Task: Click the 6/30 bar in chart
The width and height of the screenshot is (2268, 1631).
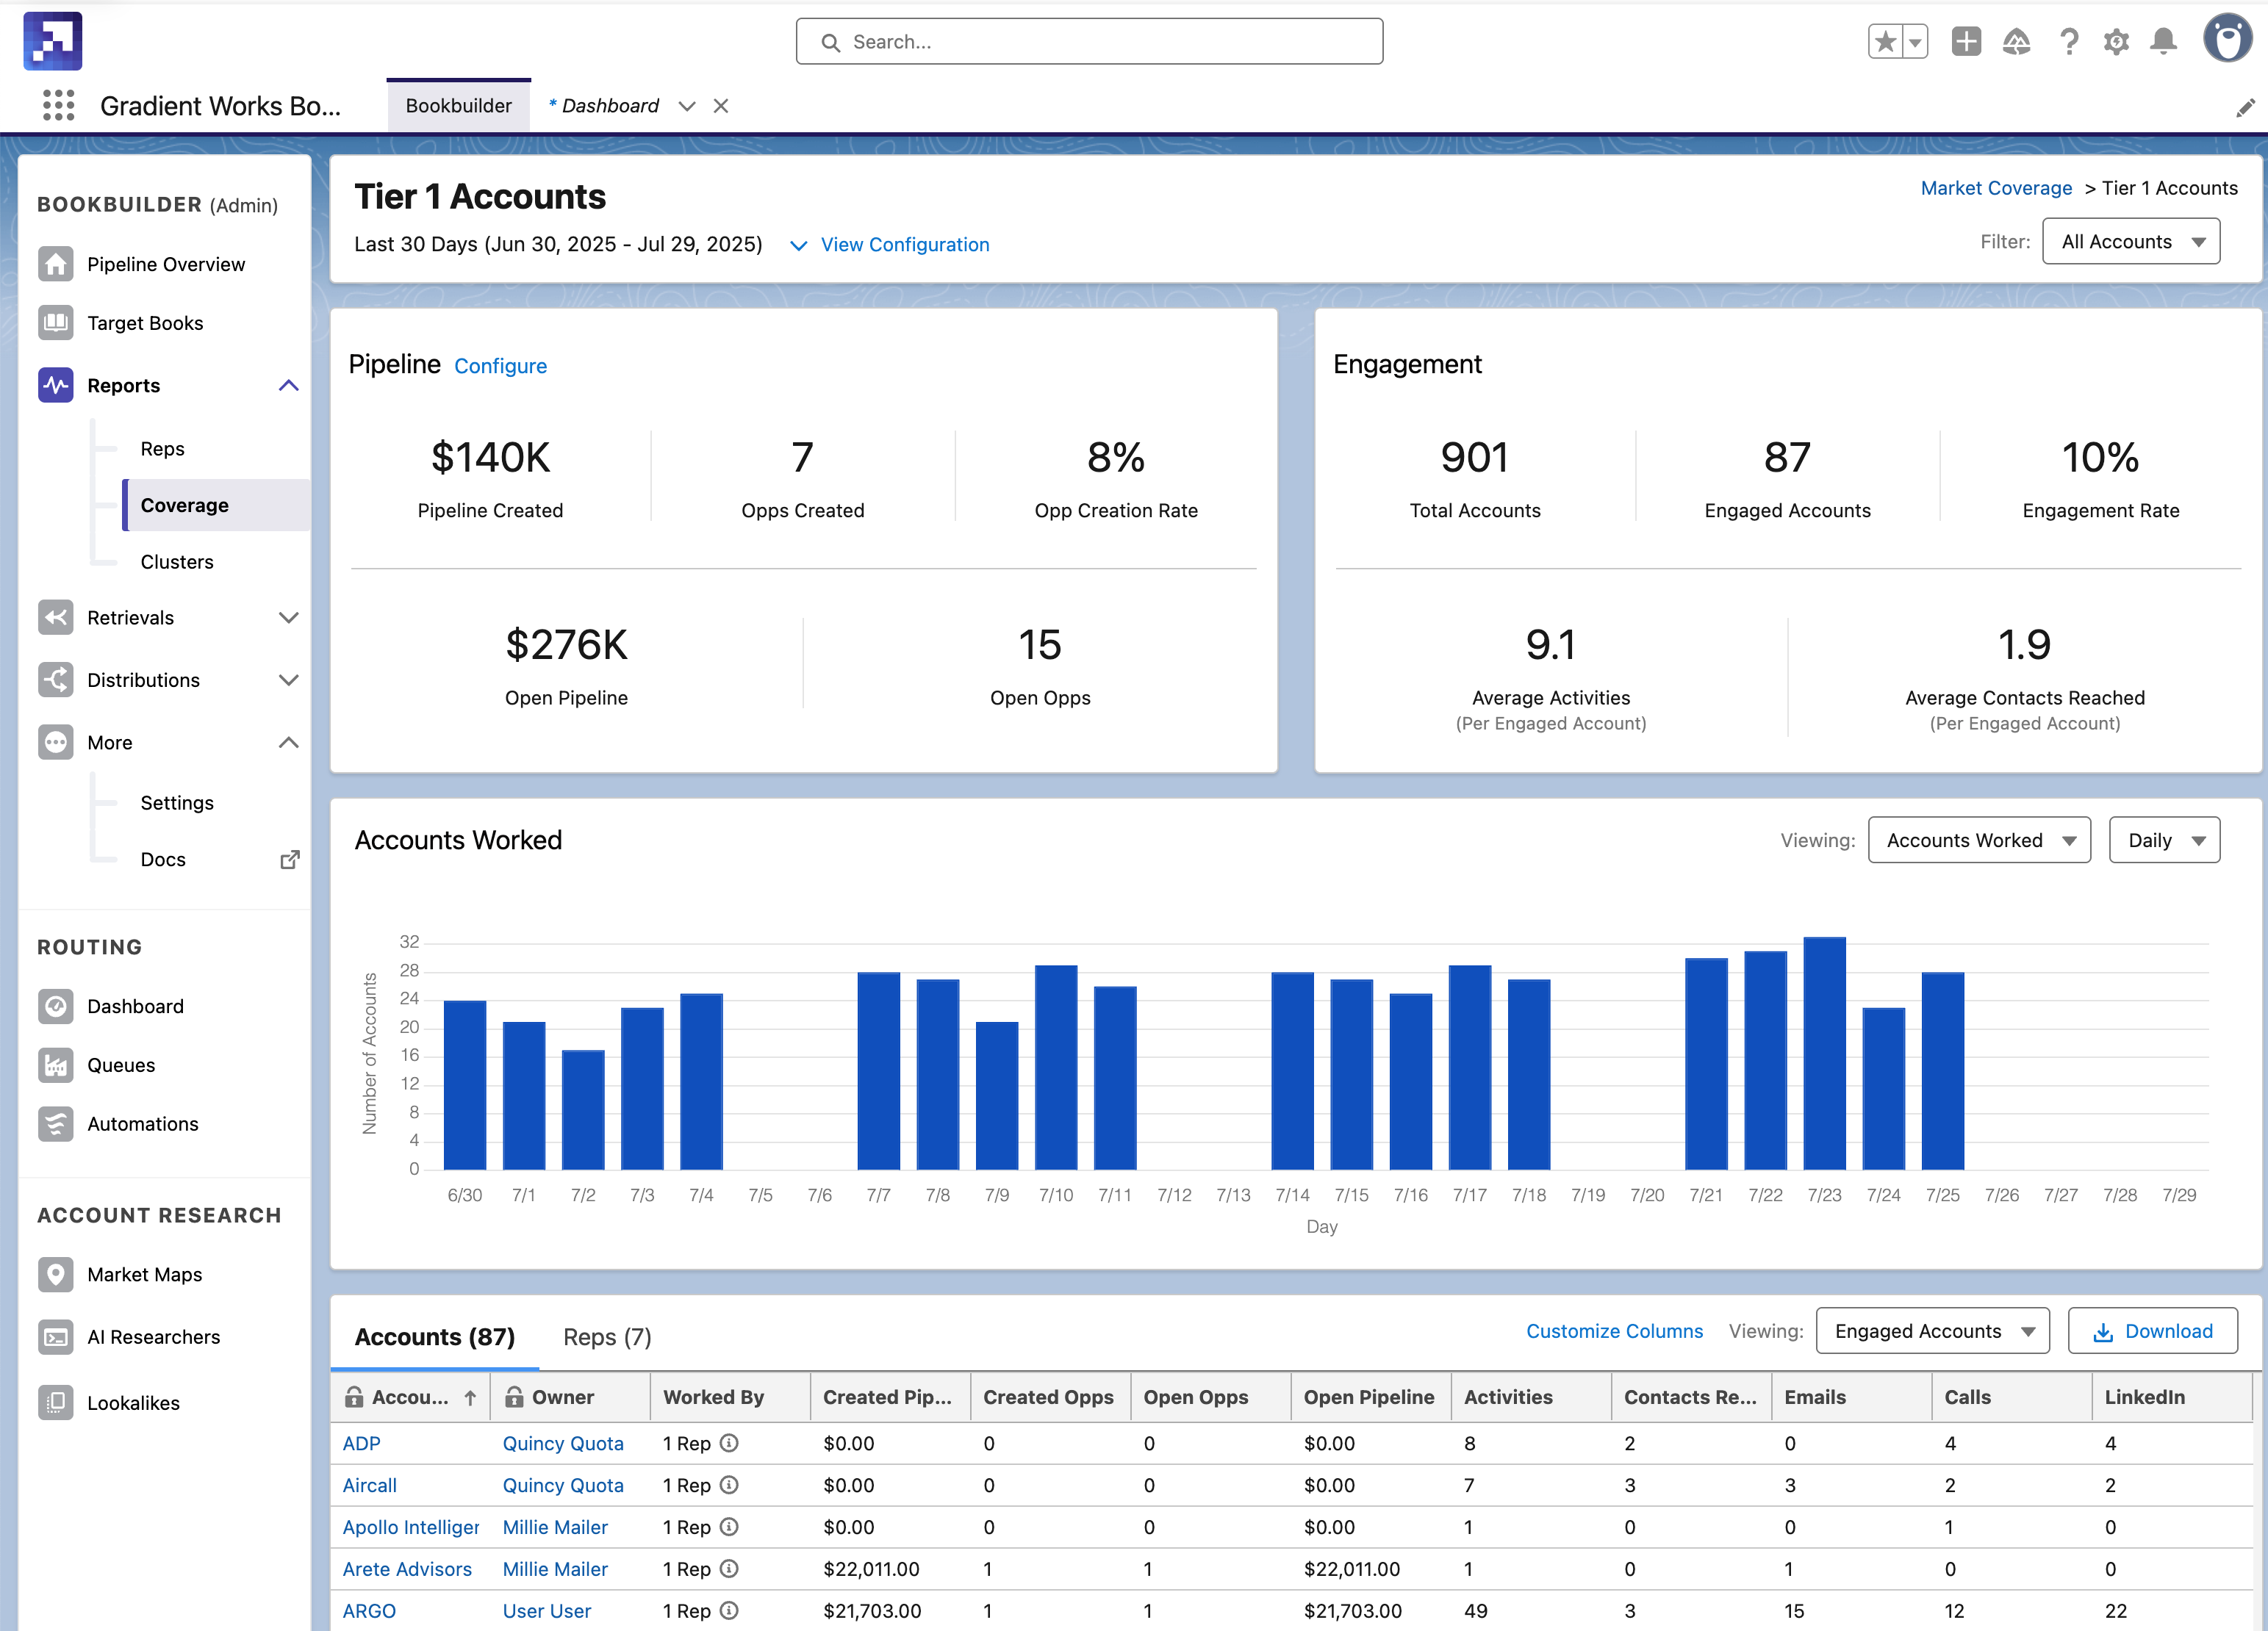Action: tap(464, 1085)
